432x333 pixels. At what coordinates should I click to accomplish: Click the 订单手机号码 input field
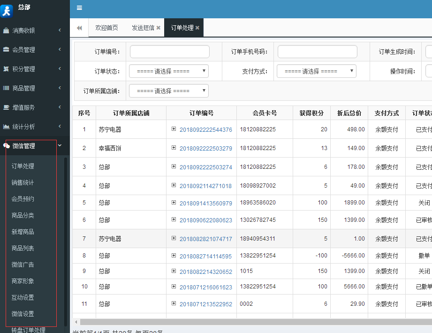click(317, 51)
